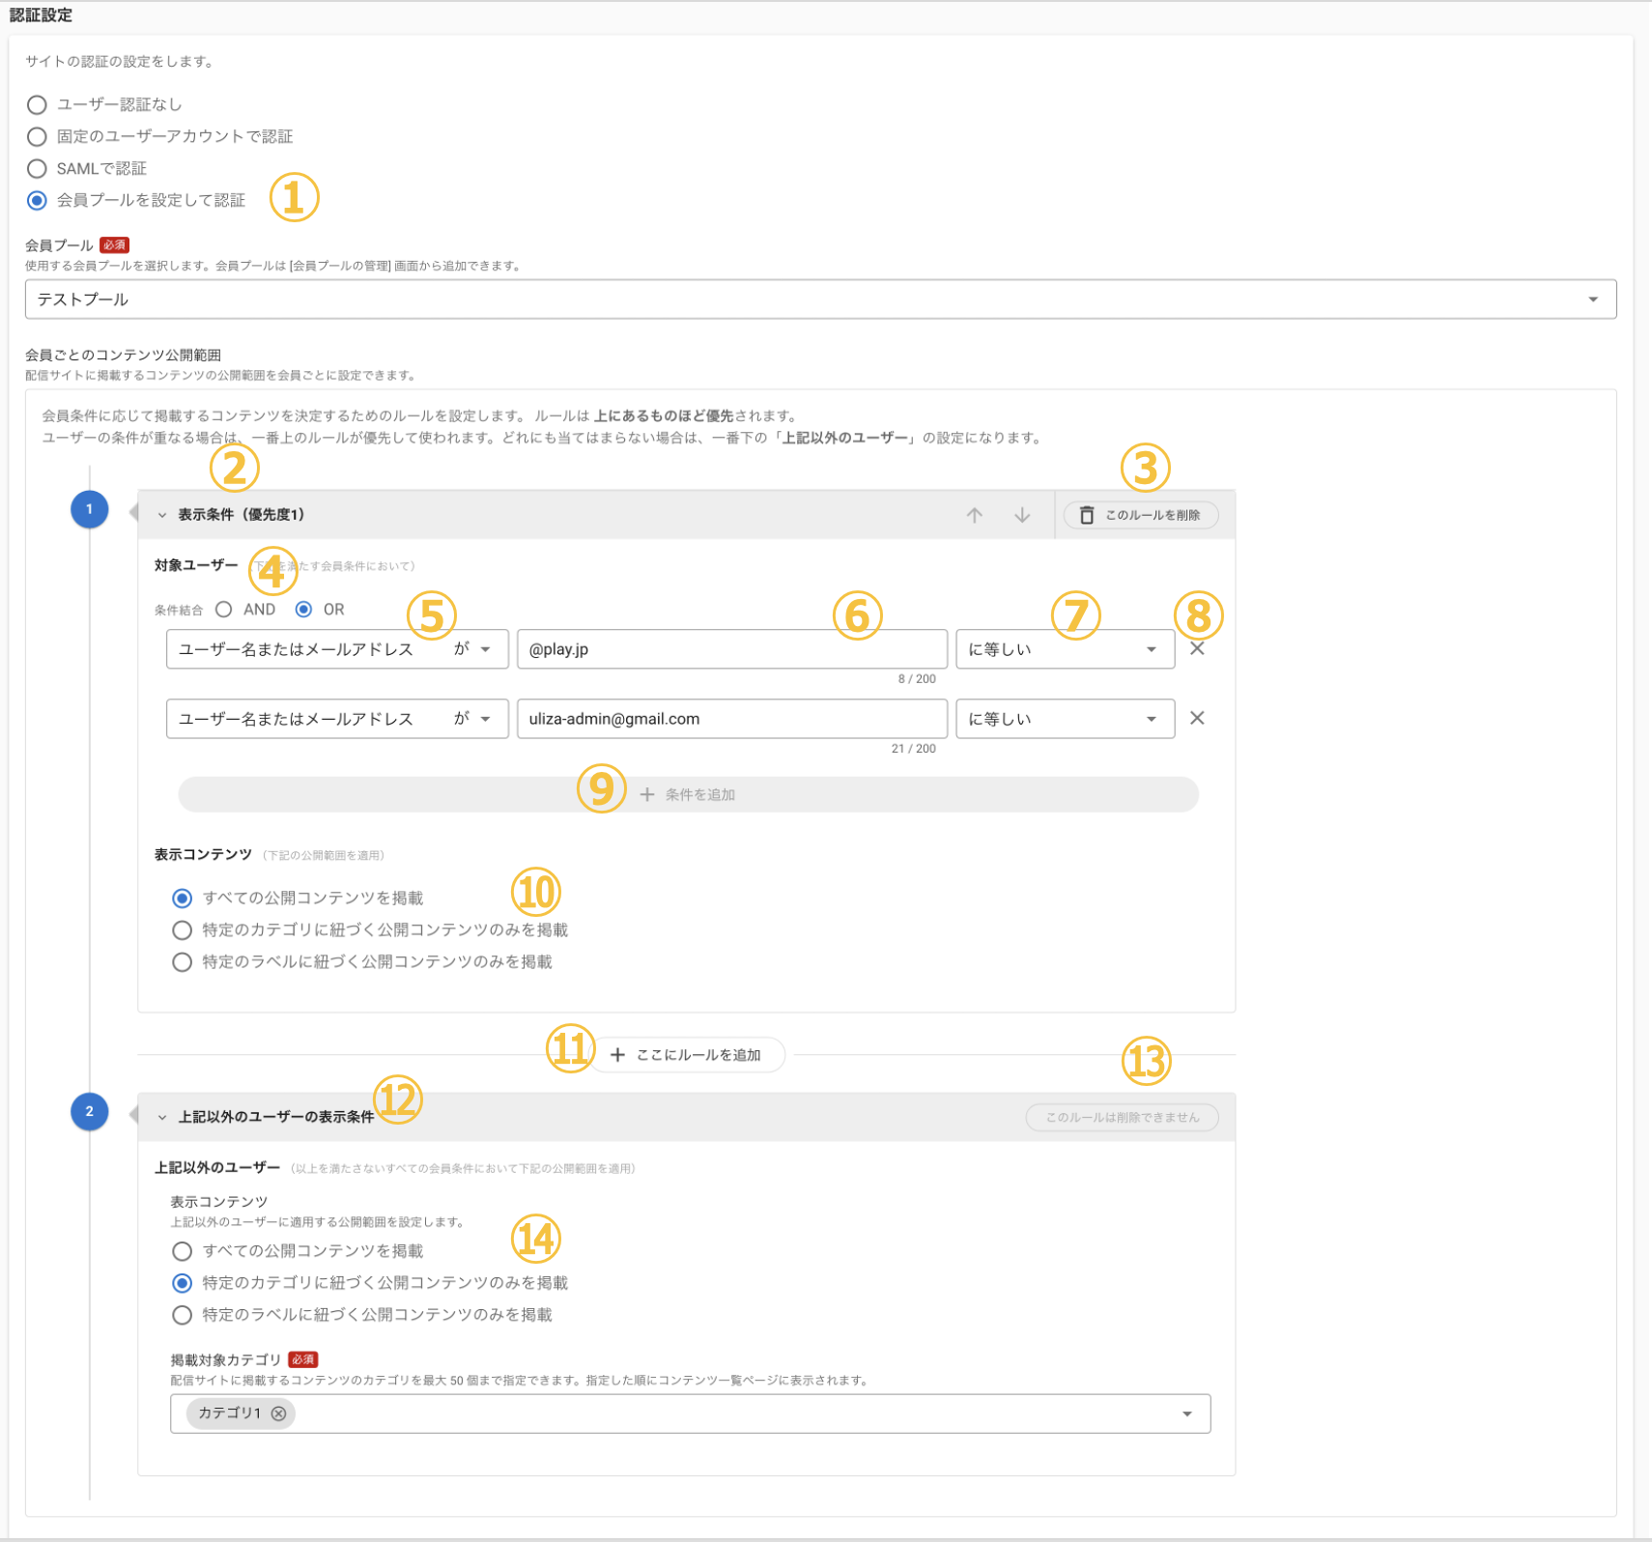Click priority step circle number 1
The width and height of the screenshot is (1652, 1542).
click(89, 509)
